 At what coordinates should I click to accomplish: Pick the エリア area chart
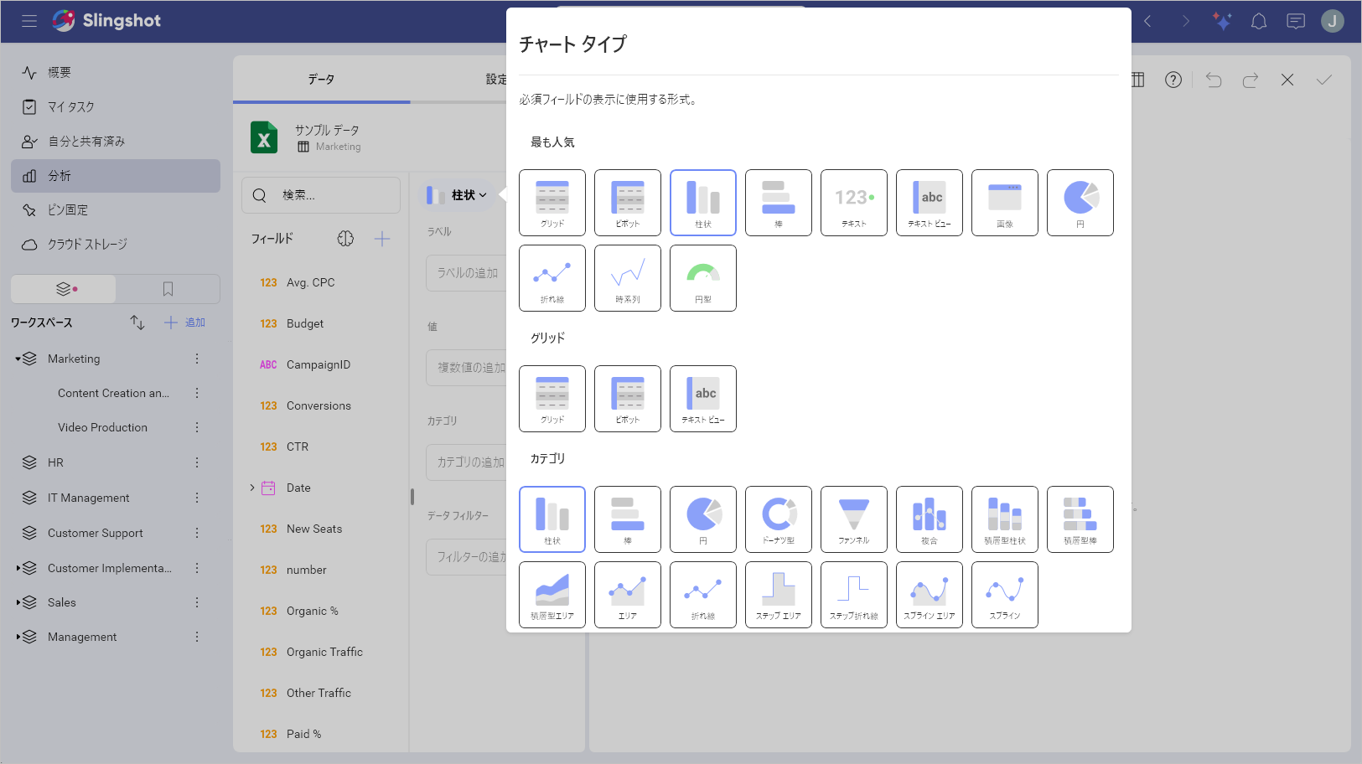[628, 595]
